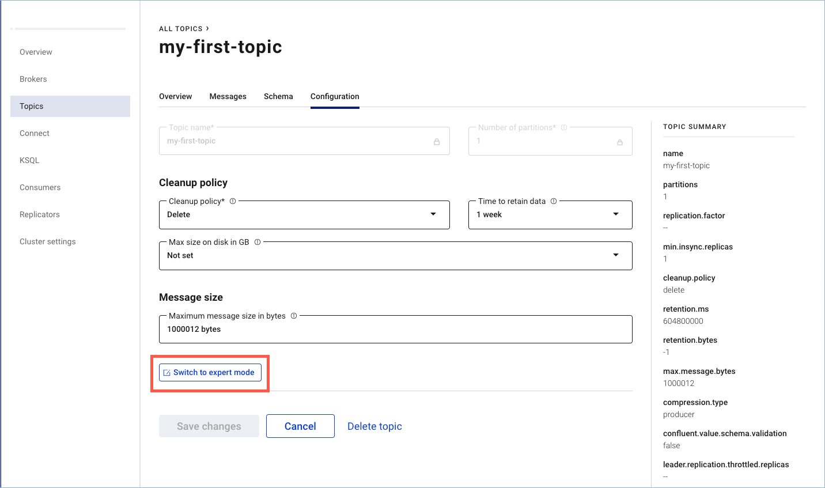Viewport: 825px width, 488px height.
Task: Click retention.ms value 604800000 in summary
Action: pyautogui.click(x=683, y=321)
